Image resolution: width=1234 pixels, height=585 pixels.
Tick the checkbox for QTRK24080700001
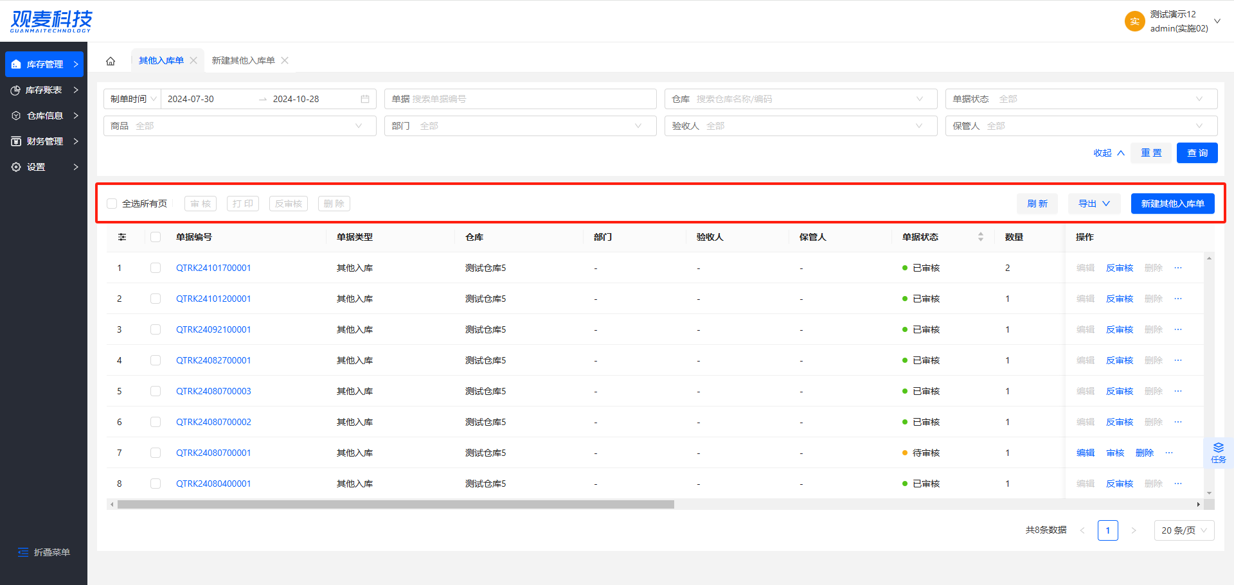point(156,453)
